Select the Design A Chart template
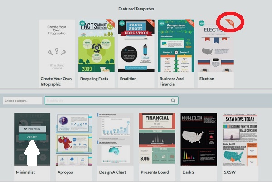 (116, 139)
